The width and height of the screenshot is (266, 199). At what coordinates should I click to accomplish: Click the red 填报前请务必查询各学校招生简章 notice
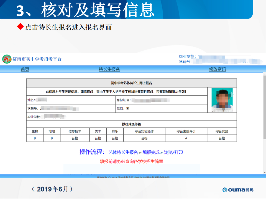coord(131,161)
